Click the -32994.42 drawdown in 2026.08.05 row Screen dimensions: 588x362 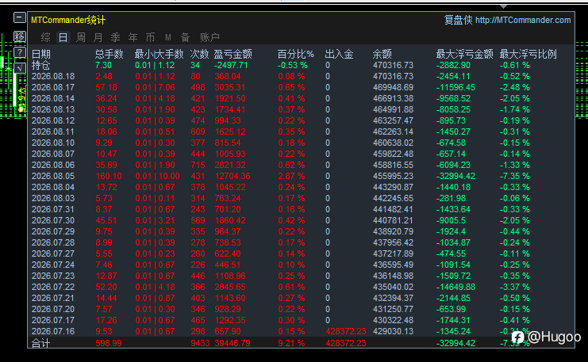(455, 176)
